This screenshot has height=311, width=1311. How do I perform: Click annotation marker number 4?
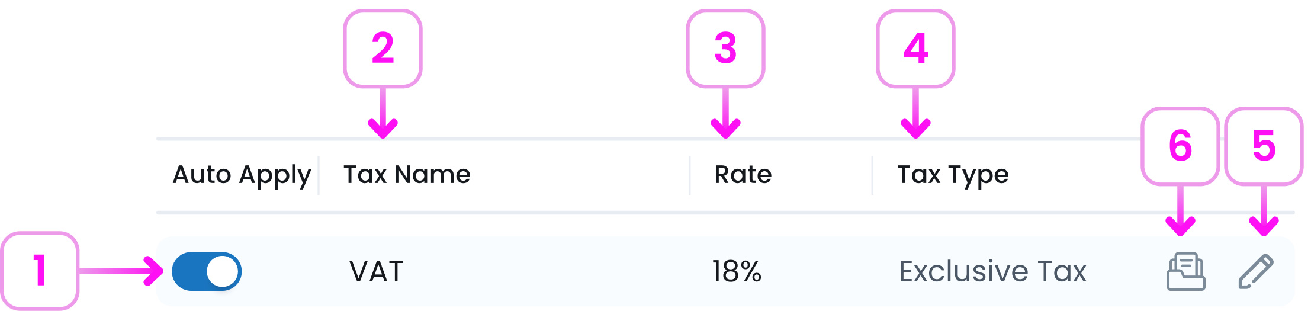915,49
